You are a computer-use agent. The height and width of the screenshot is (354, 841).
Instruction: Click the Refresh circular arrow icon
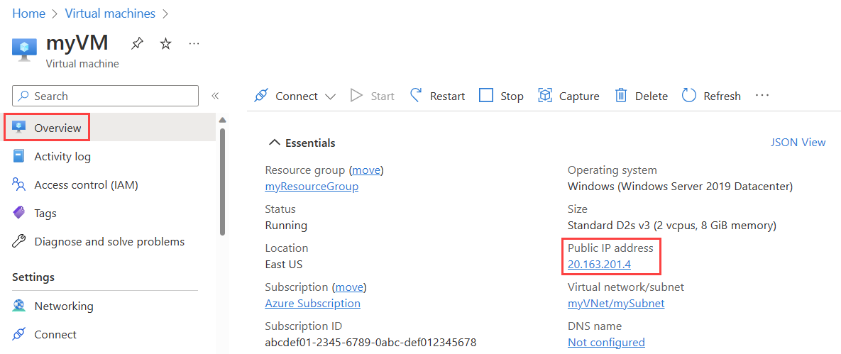(x=688, y=96)
